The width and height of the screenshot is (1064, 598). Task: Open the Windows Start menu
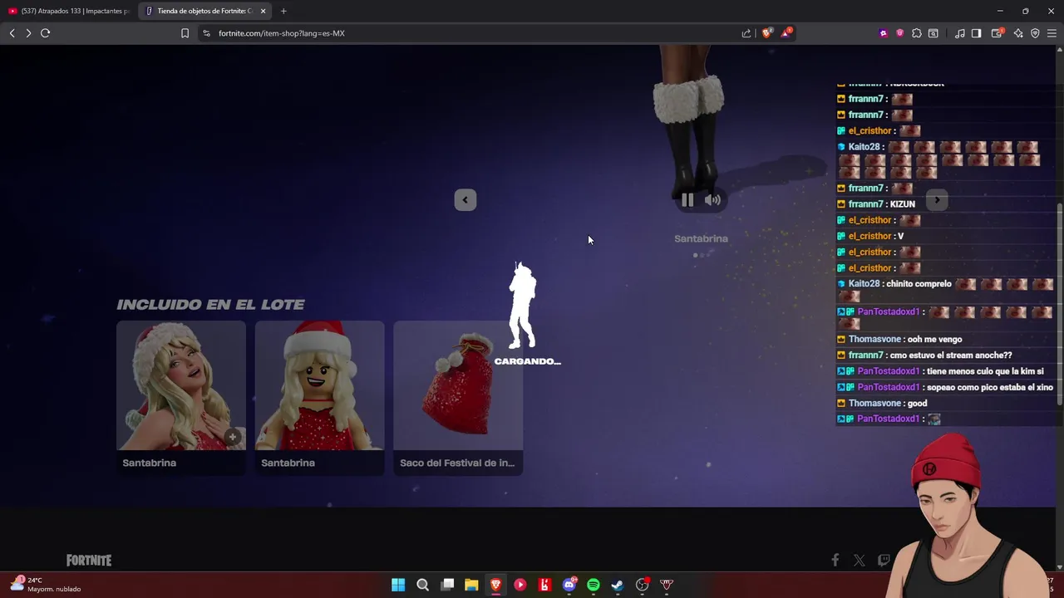(x=398, y=585)
